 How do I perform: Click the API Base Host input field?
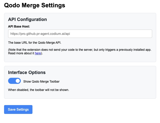[x=80, y=34]
